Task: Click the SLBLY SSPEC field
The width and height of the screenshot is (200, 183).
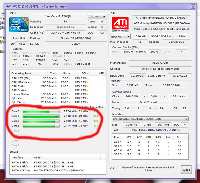Action: (x=76, y=44)
